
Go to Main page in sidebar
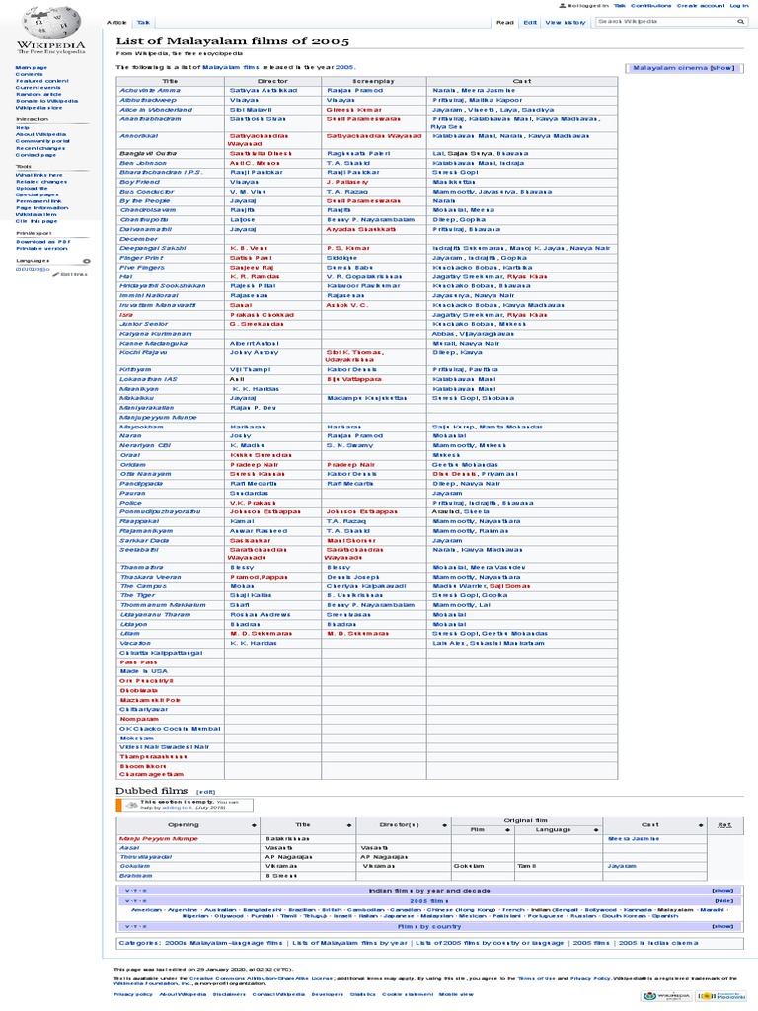click(32, 68)
